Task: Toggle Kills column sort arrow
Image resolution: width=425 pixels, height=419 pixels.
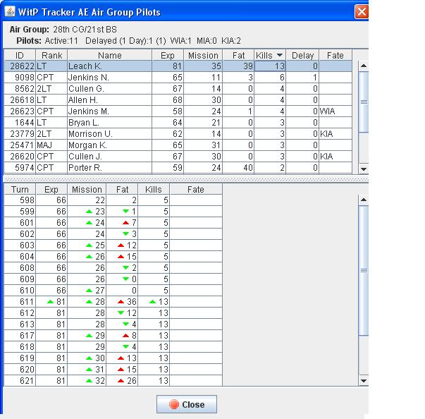Action: tap(279, 55)
